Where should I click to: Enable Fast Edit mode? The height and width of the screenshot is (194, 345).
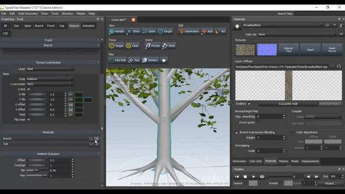coord(118,60)
